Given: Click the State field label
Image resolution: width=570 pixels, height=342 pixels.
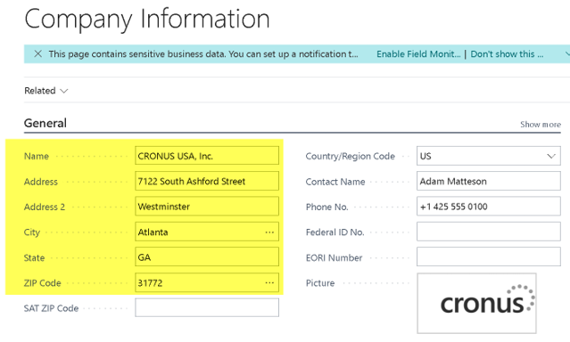Looking at the screenshot, I should coord(34,257).
